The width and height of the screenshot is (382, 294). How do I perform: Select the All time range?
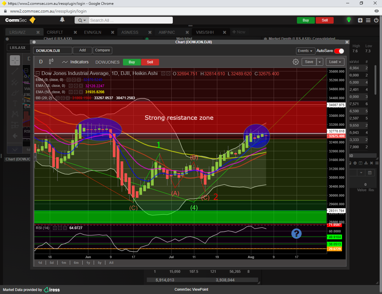(x=111, y=263)
